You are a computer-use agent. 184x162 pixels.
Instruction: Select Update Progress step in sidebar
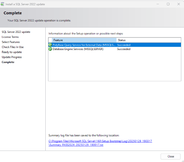[x=12, y=57]
